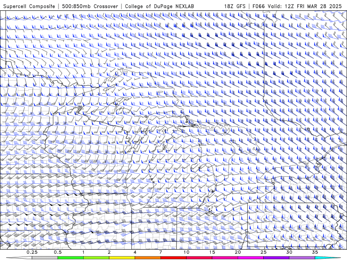Click the legend value 35
347x260 pixels.
click(x=315, y=252)
